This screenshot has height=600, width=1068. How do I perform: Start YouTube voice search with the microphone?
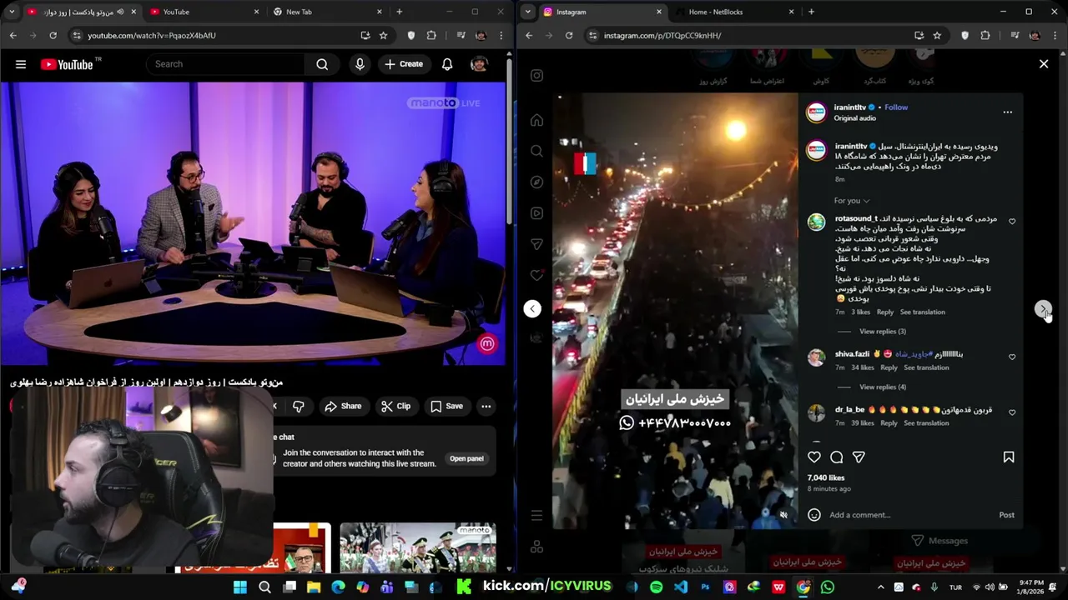click(x=360, y=64)
